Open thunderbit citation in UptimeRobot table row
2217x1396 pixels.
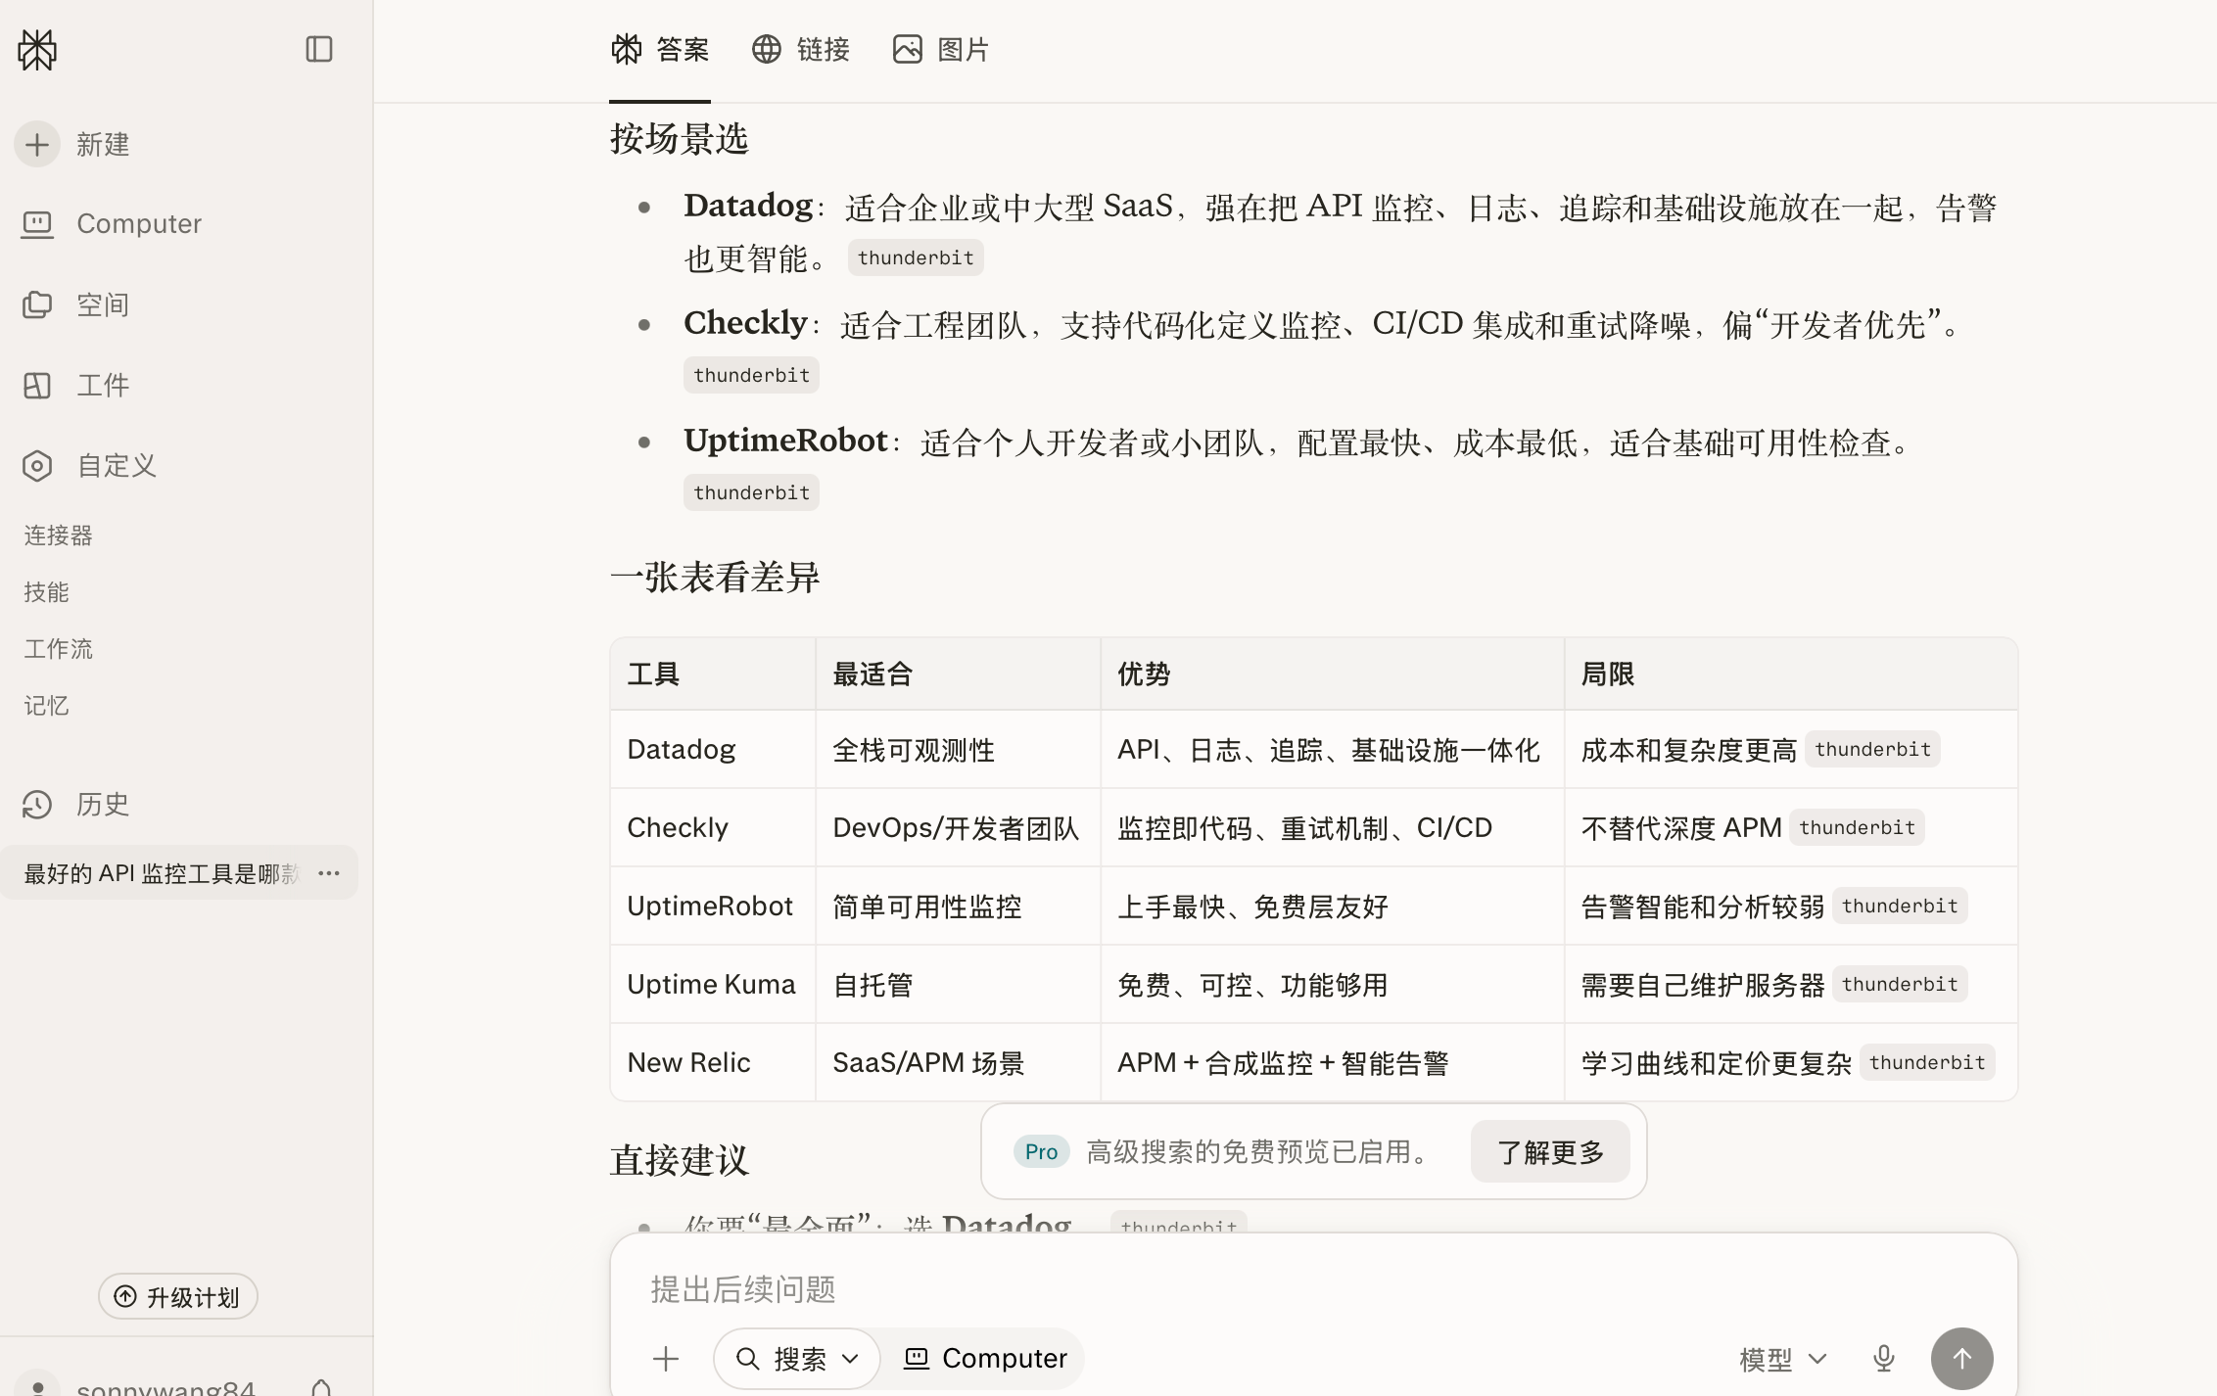[1900, 907]
